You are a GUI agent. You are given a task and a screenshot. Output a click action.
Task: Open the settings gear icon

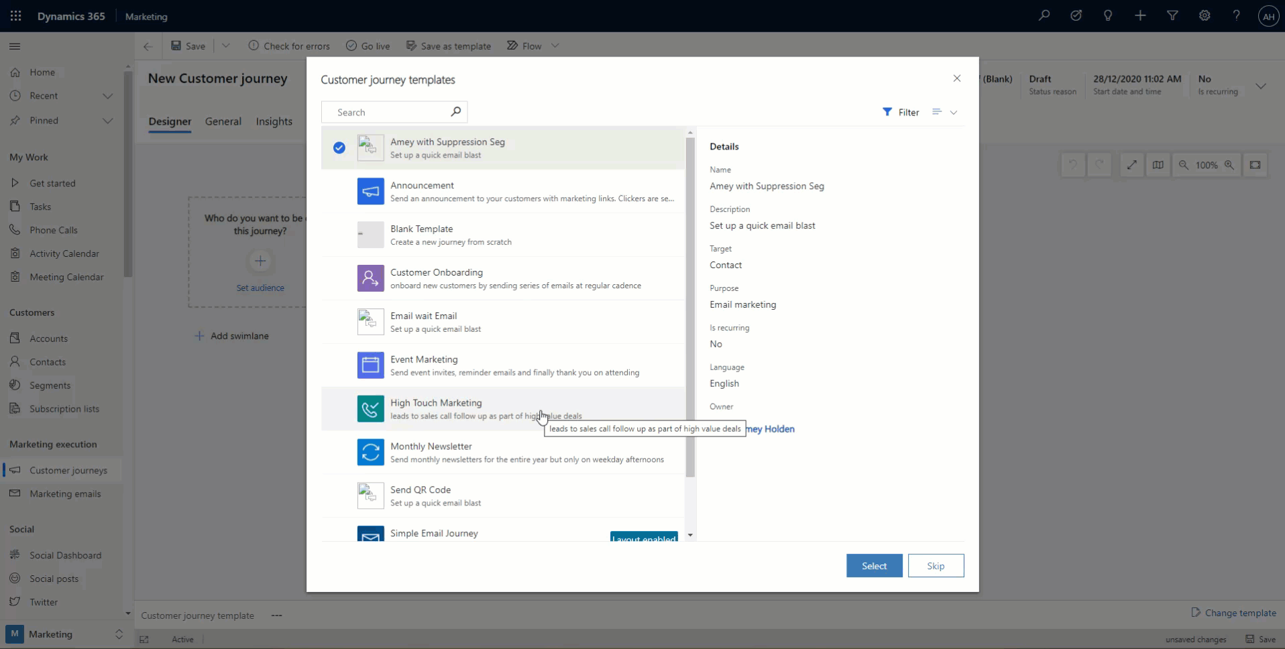click(1205, 15)
